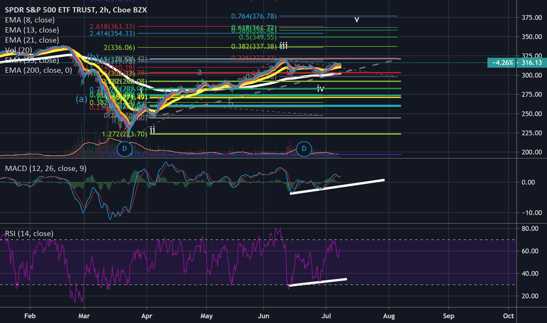Click 60.00 on the RSI axis
Image resolution: width=547 pixels, height=323 pixels.
click(530, 251)
